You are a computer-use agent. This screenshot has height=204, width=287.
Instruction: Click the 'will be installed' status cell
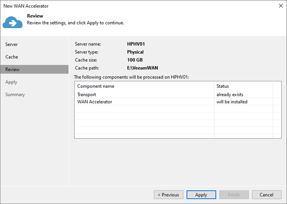pos(232,102)
